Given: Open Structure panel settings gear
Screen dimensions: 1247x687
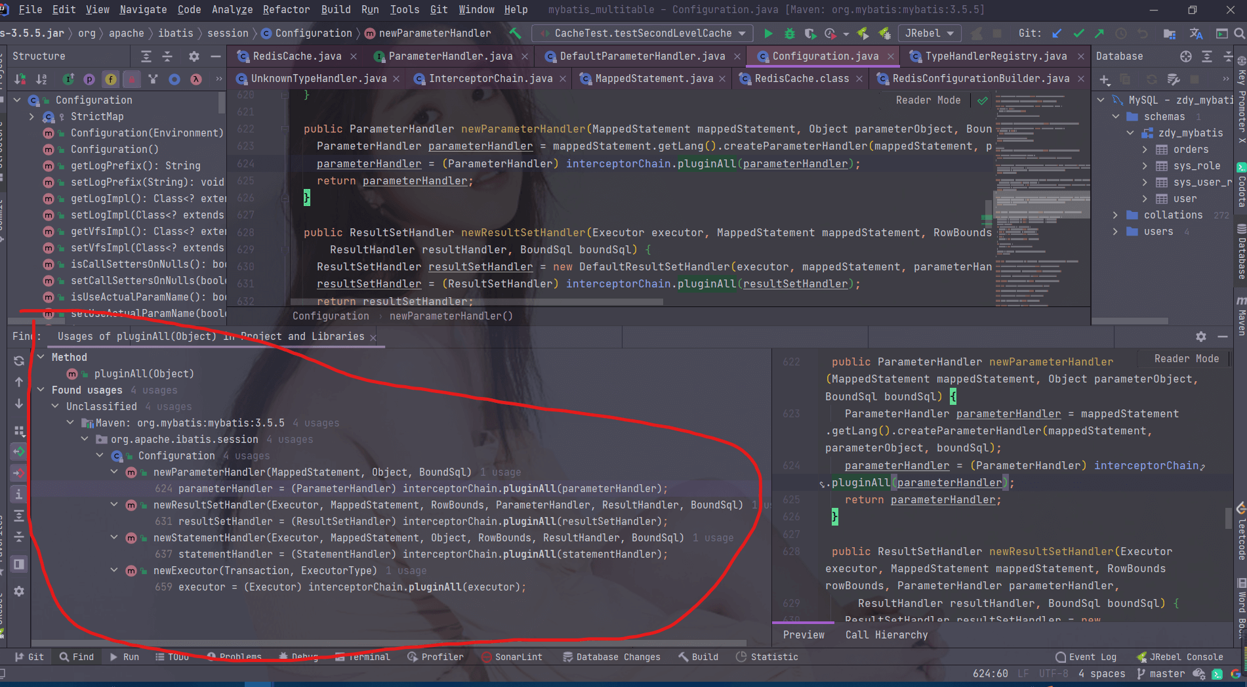Looking at the screenshot, I should 194,56.
